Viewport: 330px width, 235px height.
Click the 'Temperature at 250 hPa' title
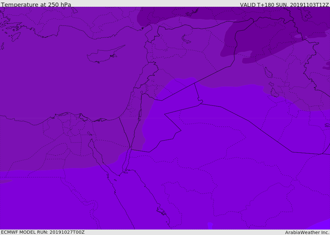coord(36,5)
